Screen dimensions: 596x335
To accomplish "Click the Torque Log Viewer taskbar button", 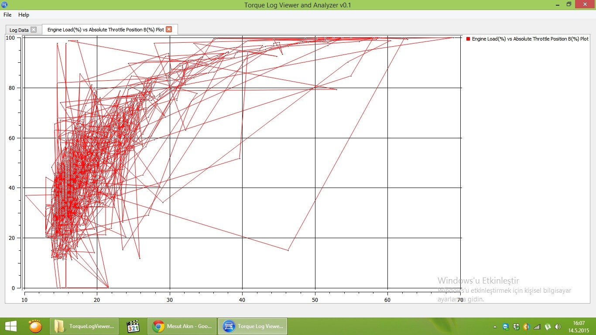I will 252,326.
